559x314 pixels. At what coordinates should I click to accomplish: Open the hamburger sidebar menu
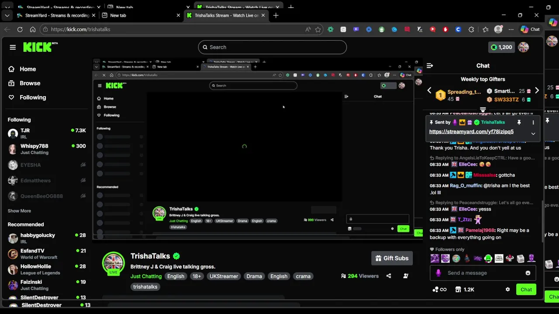(x=13, y=47)
